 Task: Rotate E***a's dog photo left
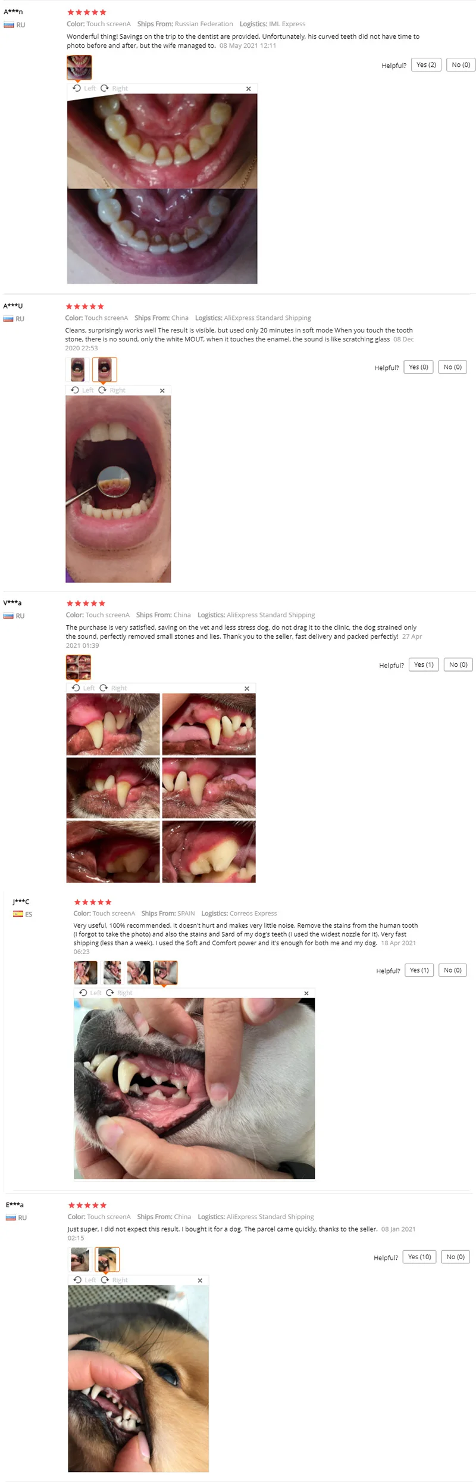point(84,1280)
